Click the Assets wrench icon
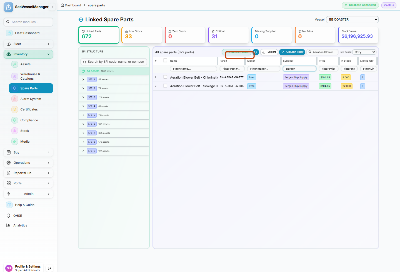 (15, 64)
